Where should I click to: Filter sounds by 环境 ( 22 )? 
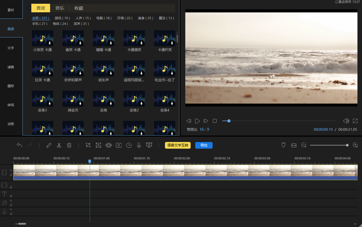[125, 18]
